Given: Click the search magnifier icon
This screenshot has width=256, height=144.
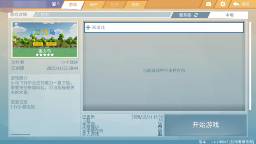Looking at the screenshot, I should [37, 15].
